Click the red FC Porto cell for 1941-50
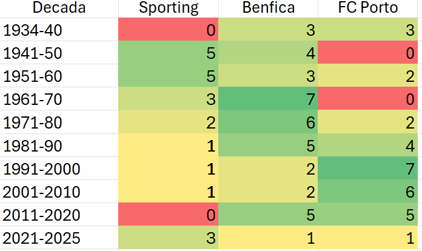 pyautogui.click(x=370, y=53)
